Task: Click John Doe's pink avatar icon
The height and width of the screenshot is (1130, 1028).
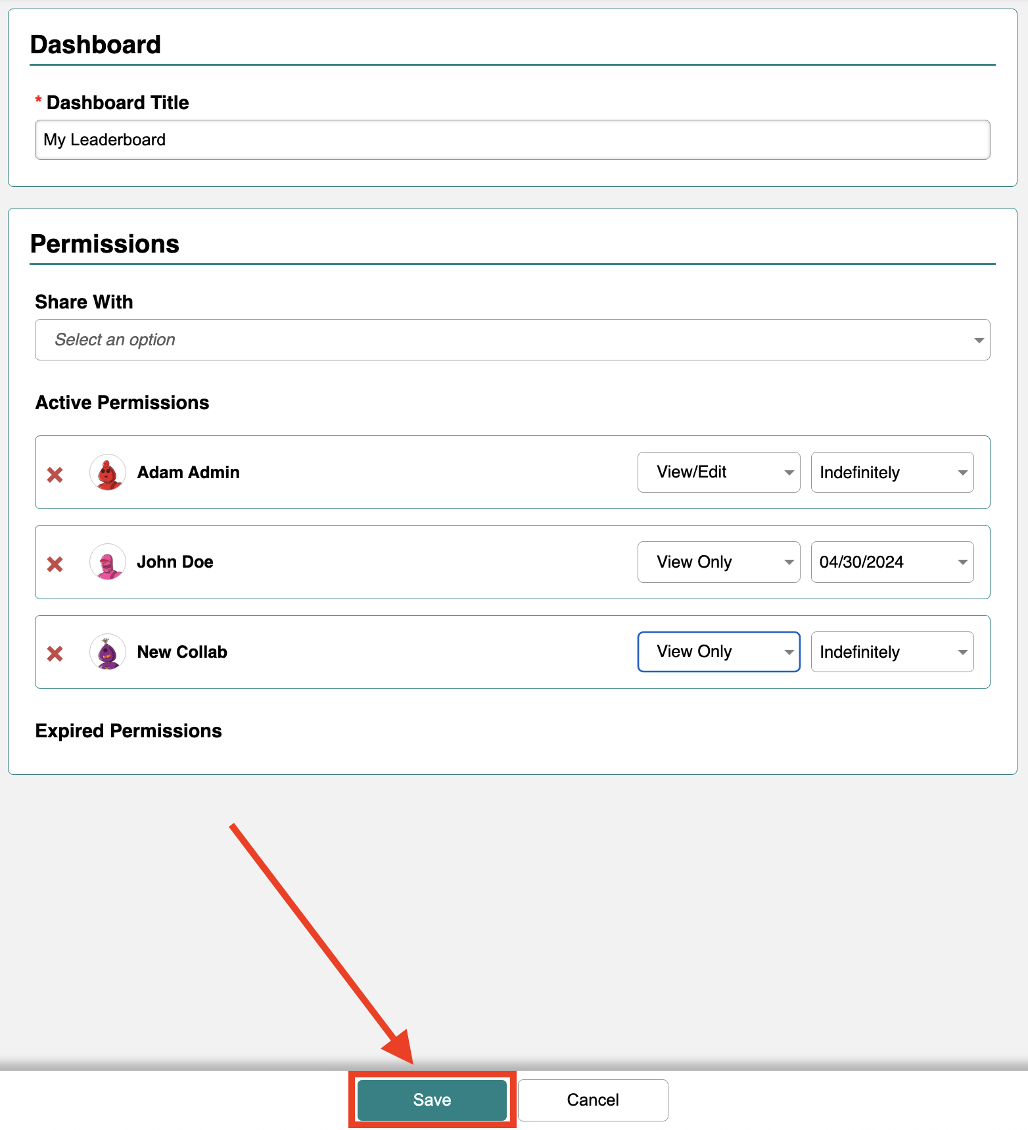Action: pyautogui.click(x=108, y=562)
